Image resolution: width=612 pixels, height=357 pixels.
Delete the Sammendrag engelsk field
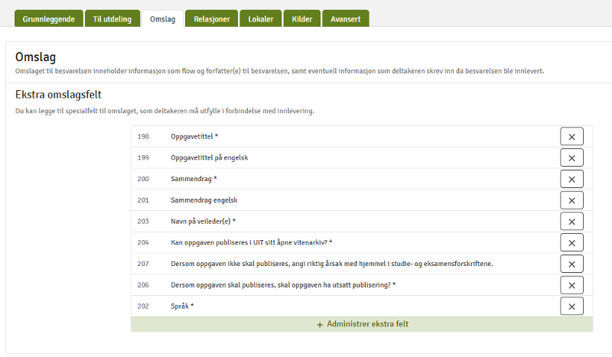571,200
